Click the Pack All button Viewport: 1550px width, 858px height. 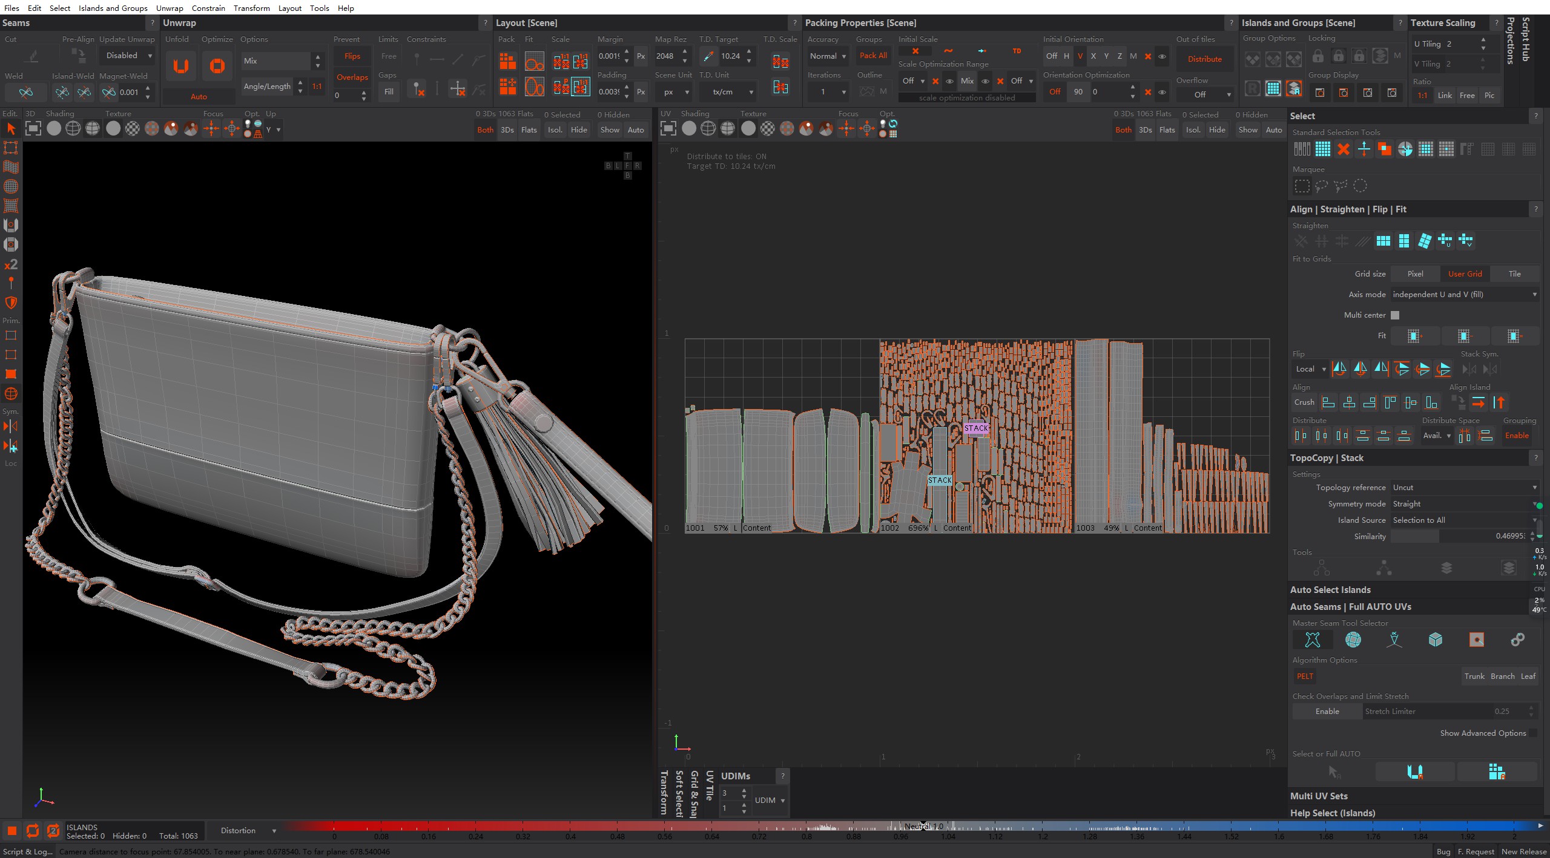pyautogui.click(x=873, y=56)
